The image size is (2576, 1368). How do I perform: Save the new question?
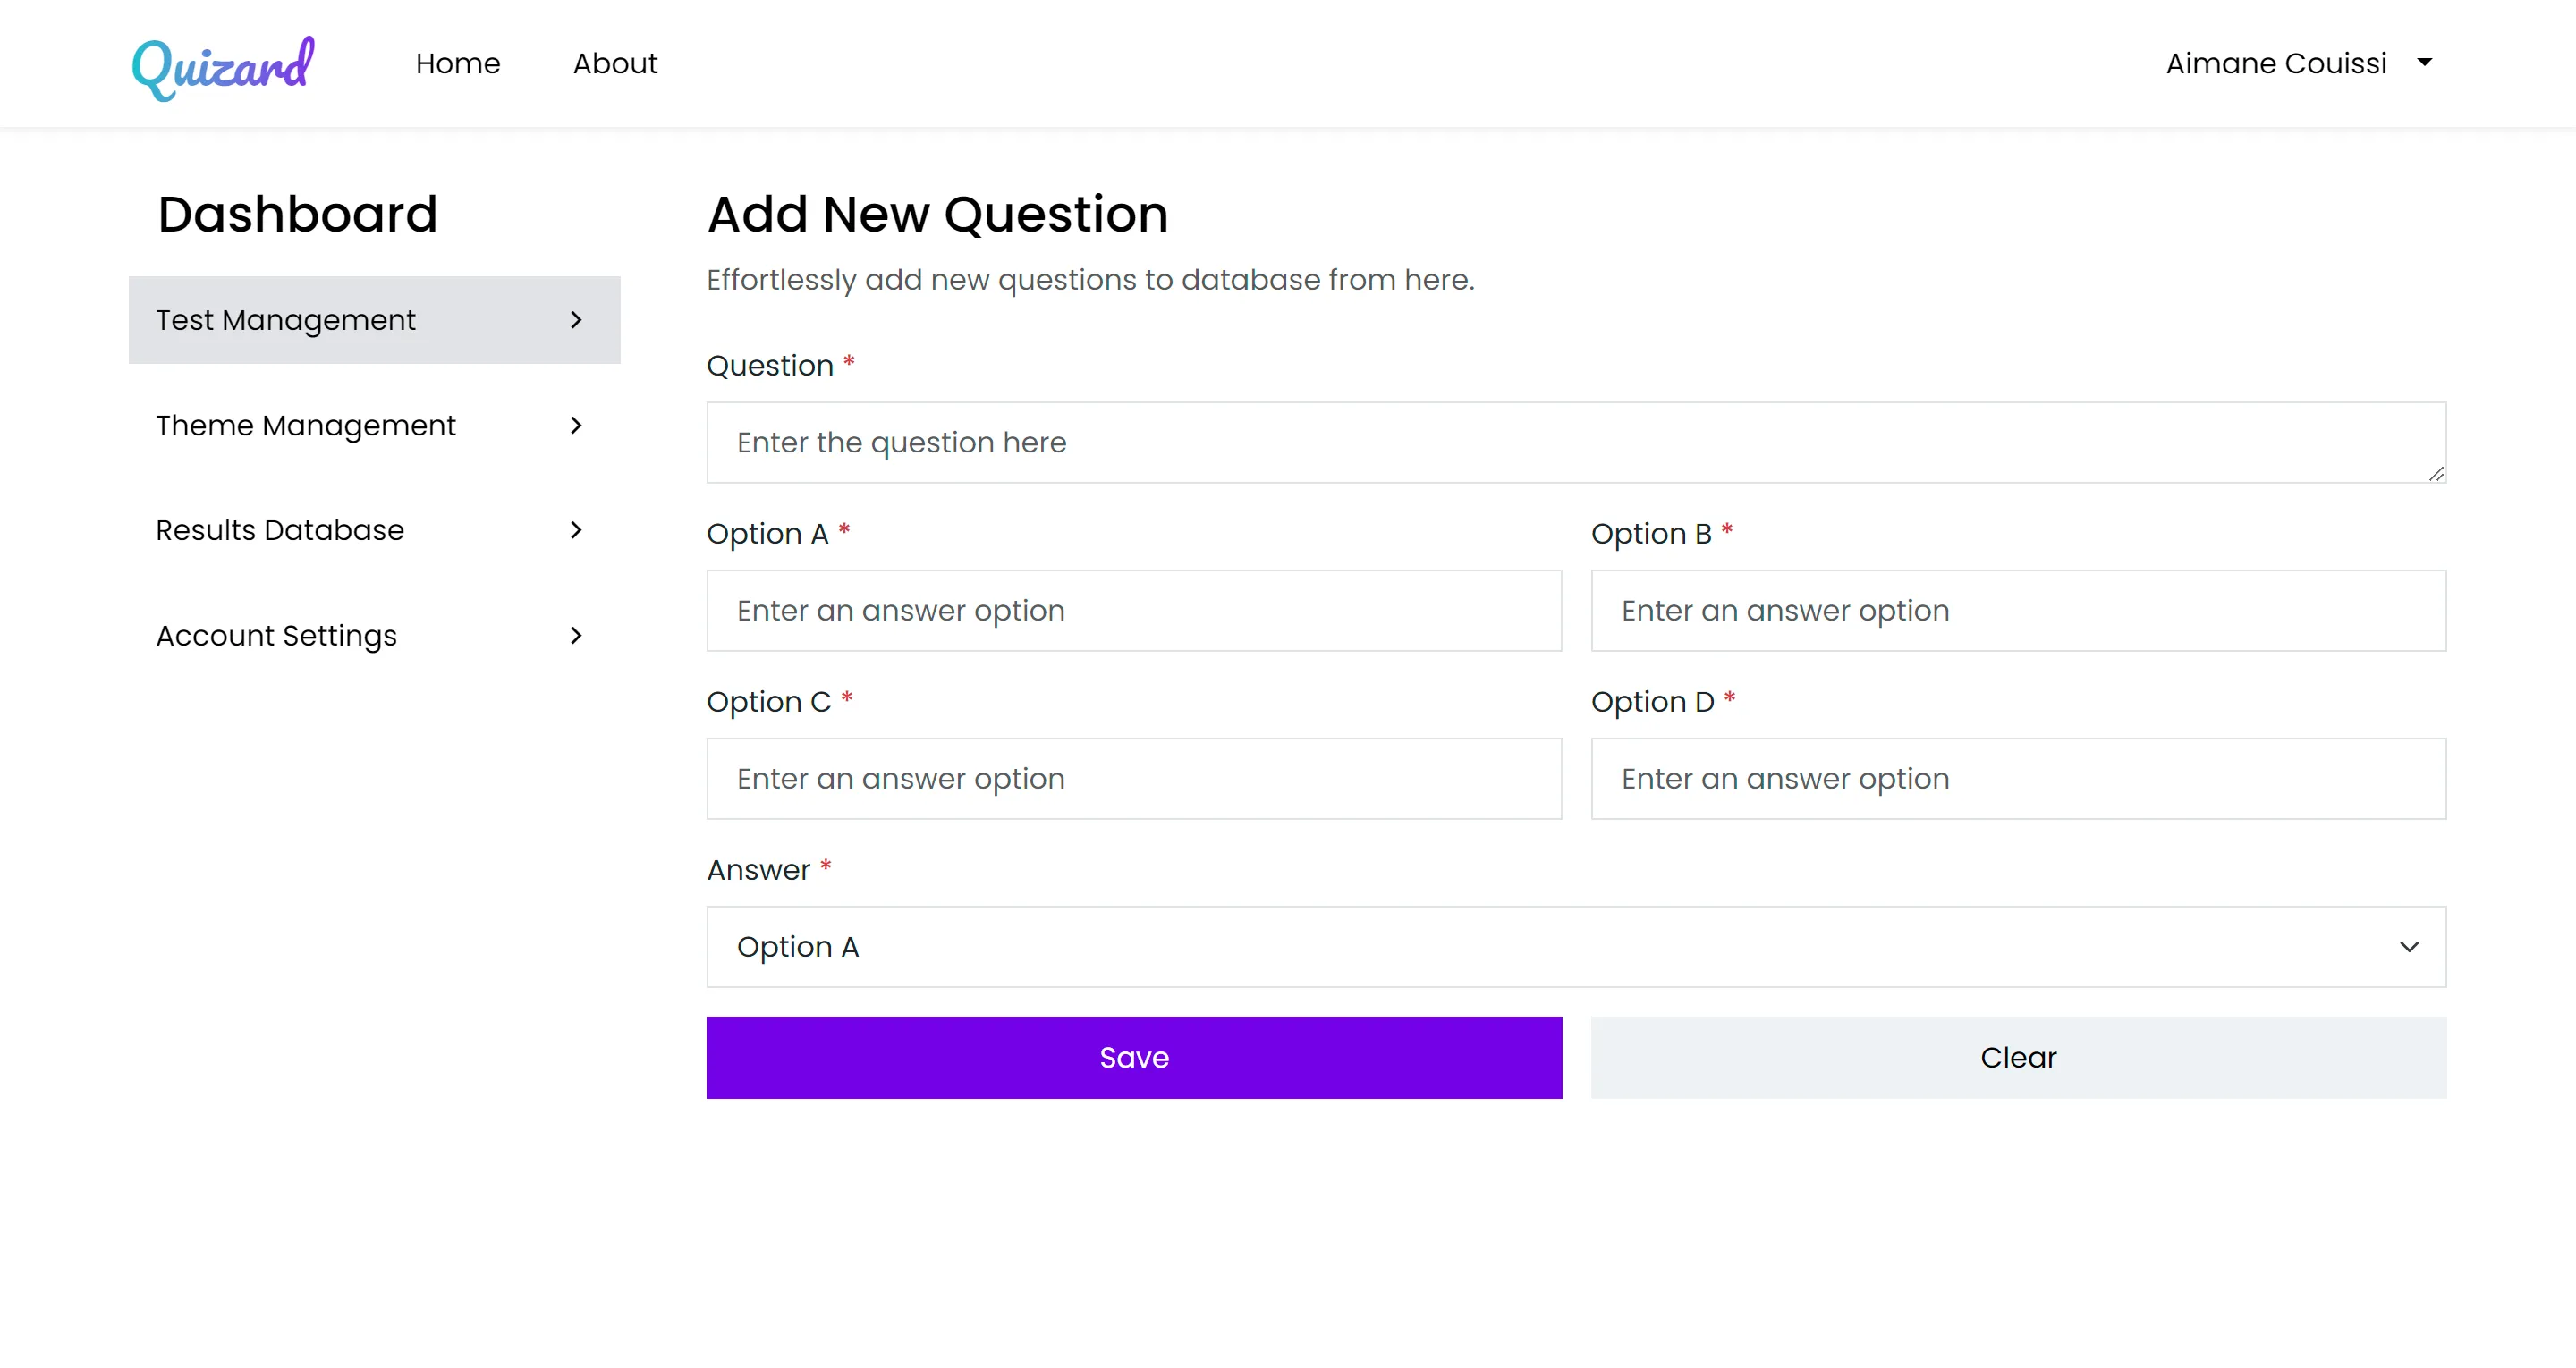tap(1134, 1058)
